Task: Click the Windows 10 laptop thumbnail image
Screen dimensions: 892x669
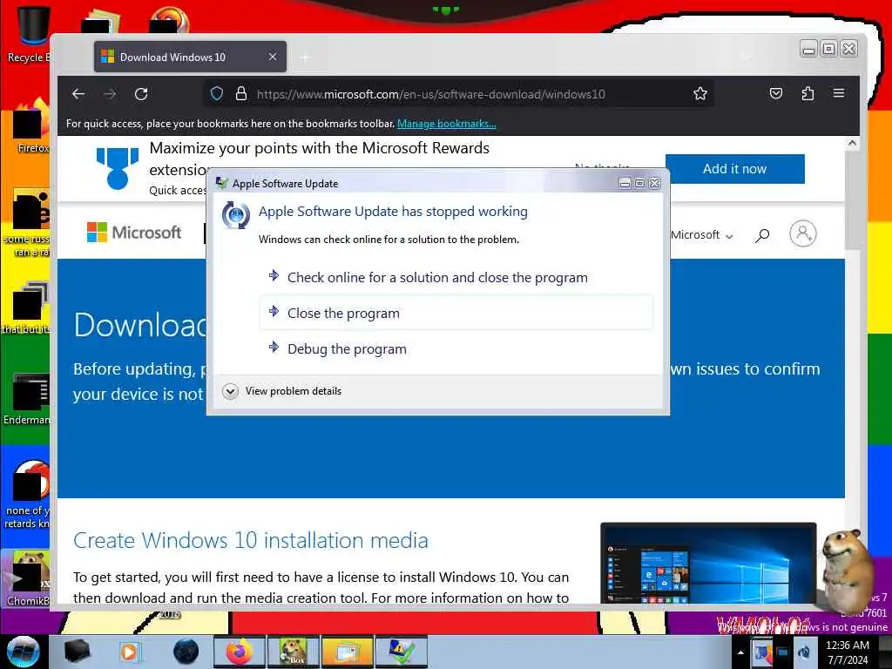Action: [708, 564]
